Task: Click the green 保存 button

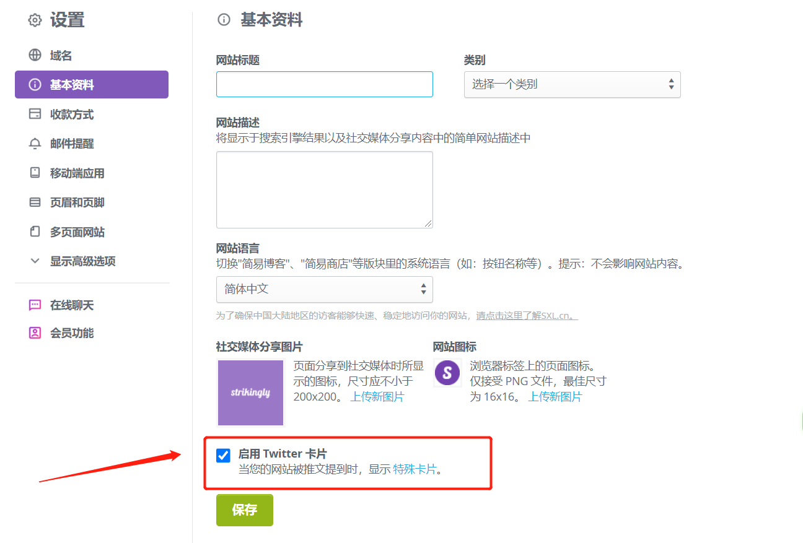Action: click(x=245, y=510)
